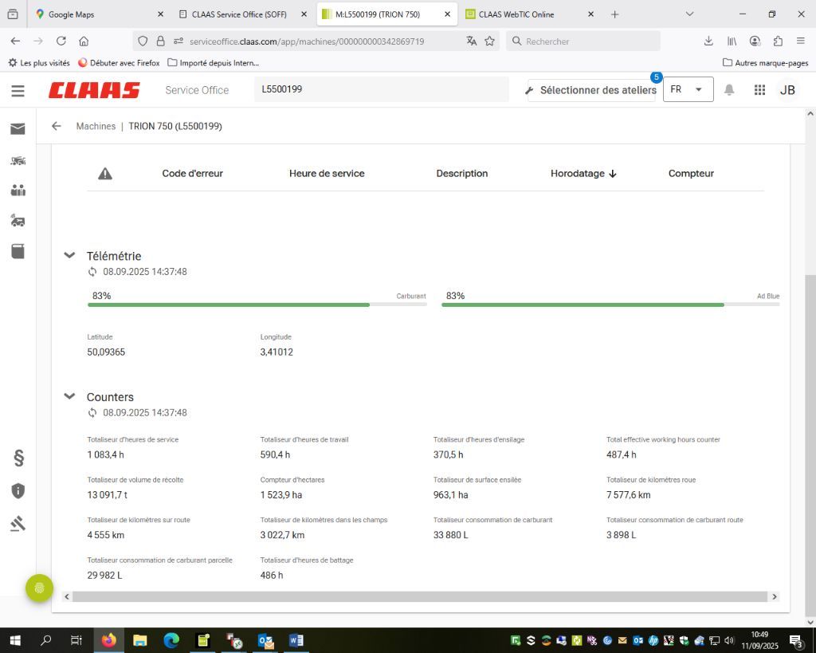Click the L5500199 search field
Screen dimensions: 816x653
point(381,89)
